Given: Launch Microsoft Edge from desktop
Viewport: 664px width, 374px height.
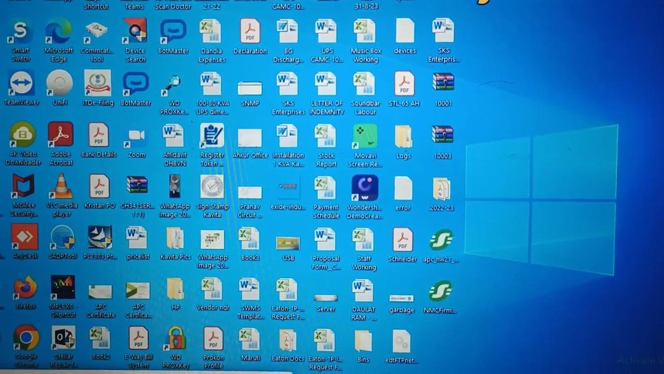Looking at the screenshot, I should pos(58,31).
